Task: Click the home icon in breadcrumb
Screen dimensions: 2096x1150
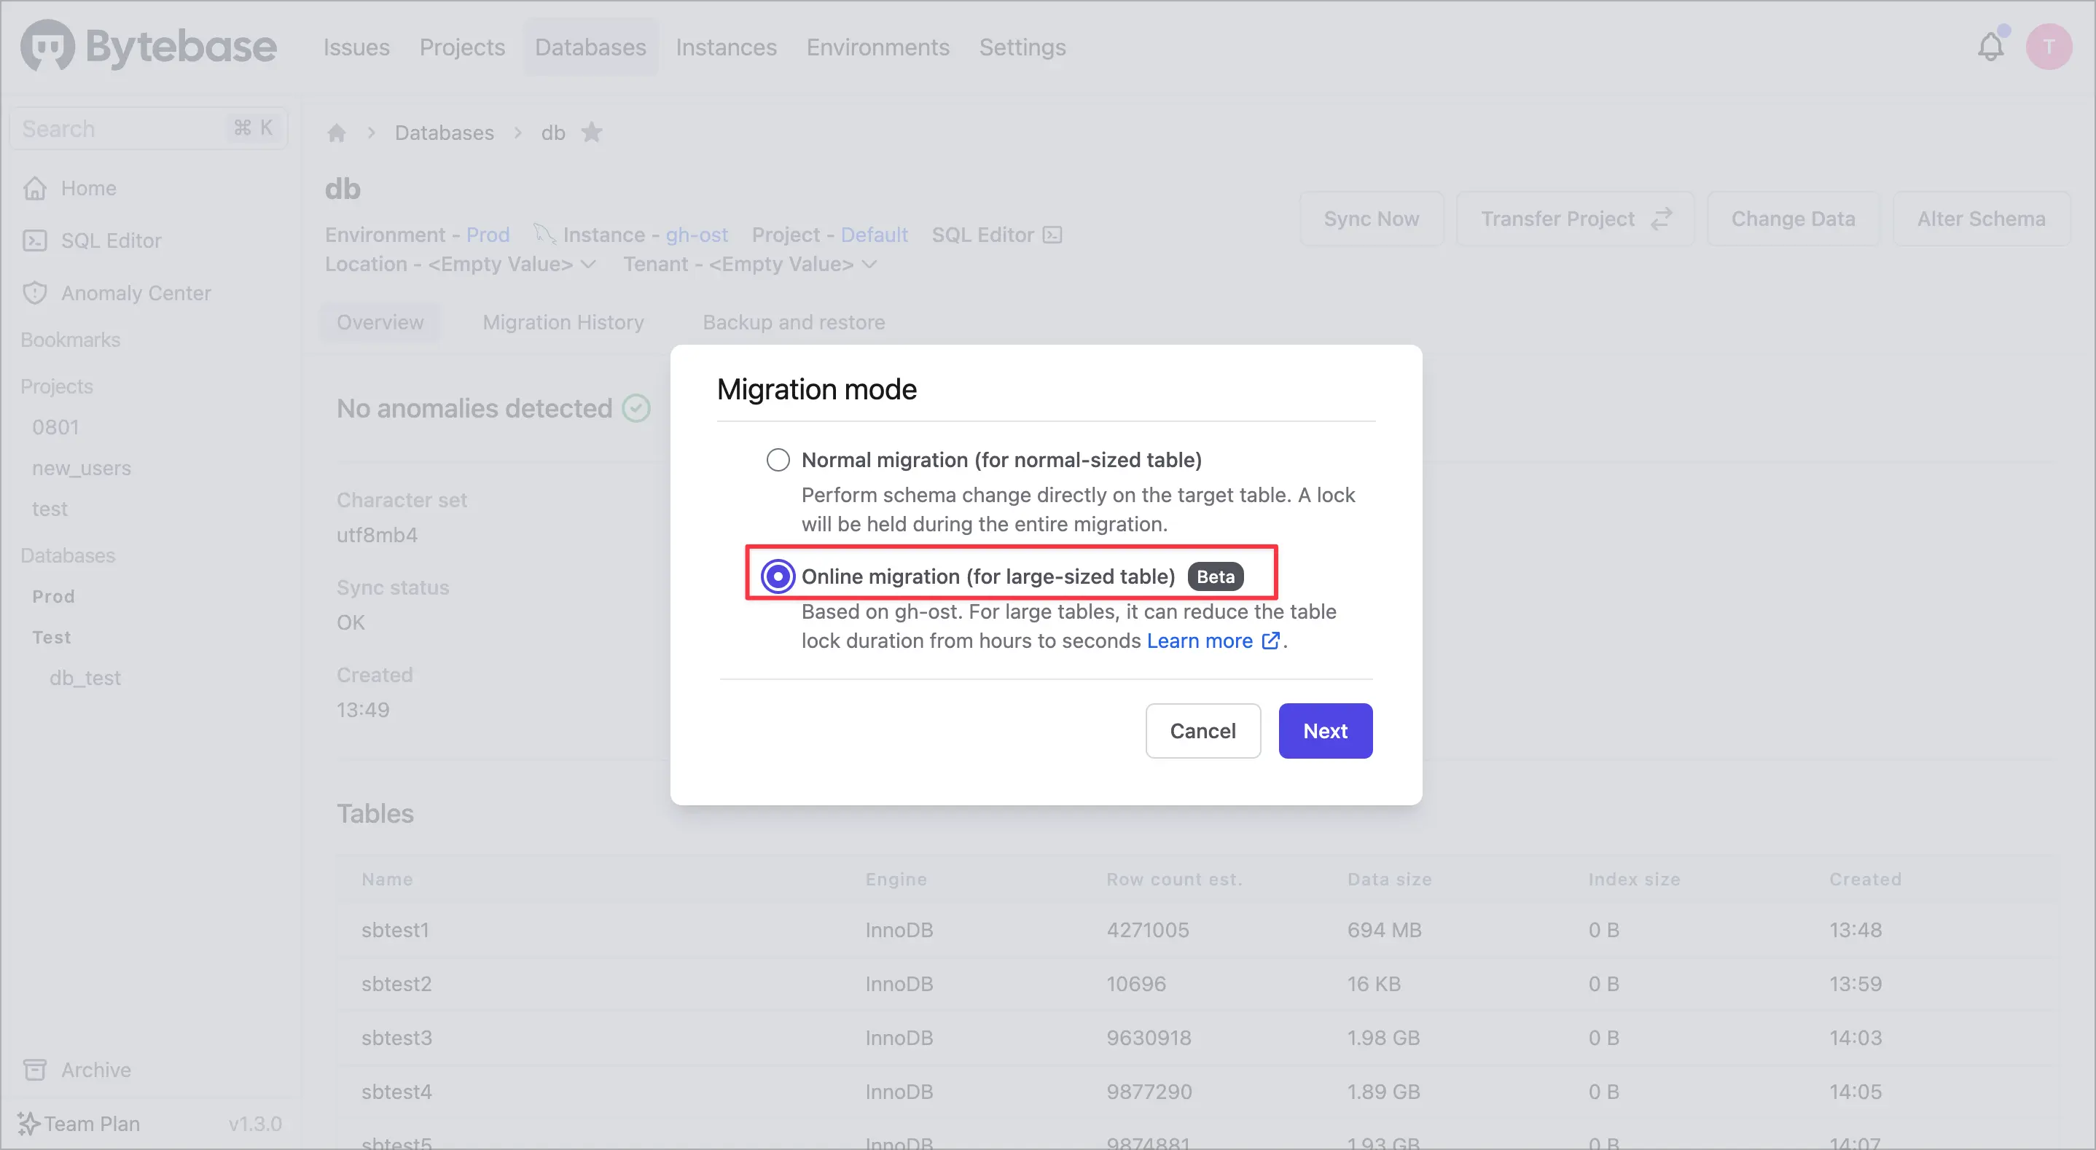Action: (336, 132)
